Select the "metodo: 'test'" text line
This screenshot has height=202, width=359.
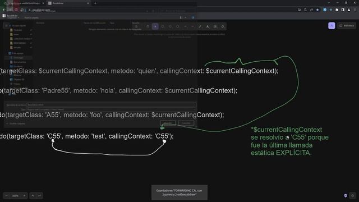click(x=87, y=136)
